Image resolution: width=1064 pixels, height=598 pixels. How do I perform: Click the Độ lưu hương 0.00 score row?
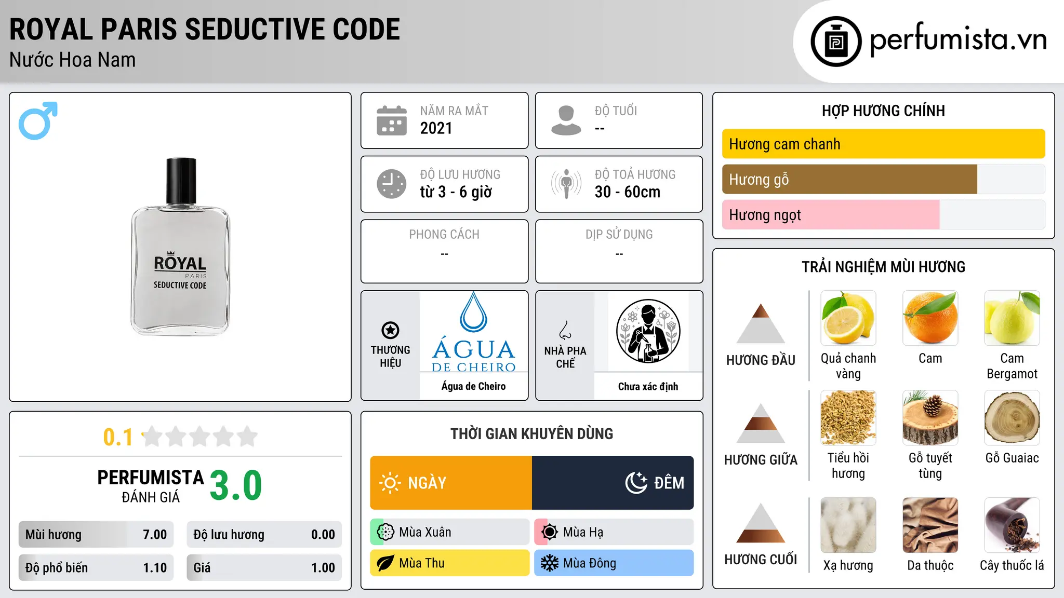click(264, 535)
